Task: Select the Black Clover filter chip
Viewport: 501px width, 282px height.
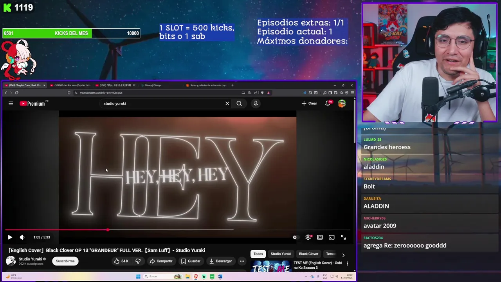Action: click(x=308, y=254)
